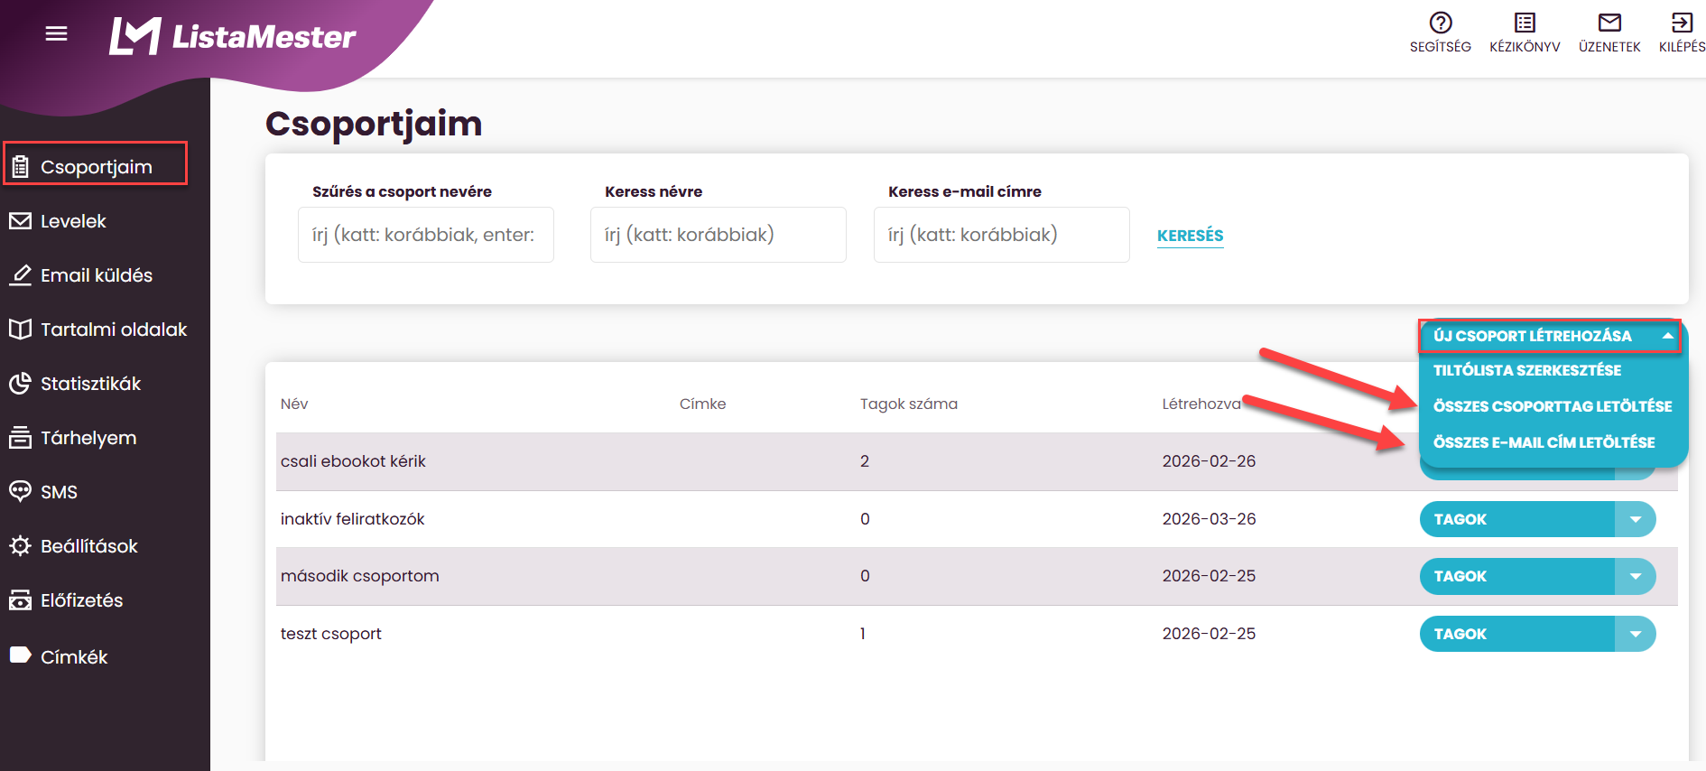This screenshot has width=1706, height=771.
Task: Click the Csoportjaim clipboard icon
Action: click(20, 167)
